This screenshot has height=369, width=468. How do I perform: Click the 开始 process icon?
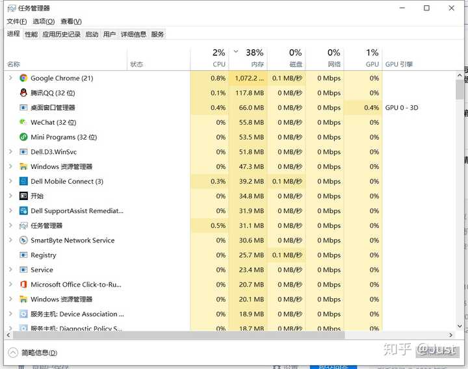23,196
